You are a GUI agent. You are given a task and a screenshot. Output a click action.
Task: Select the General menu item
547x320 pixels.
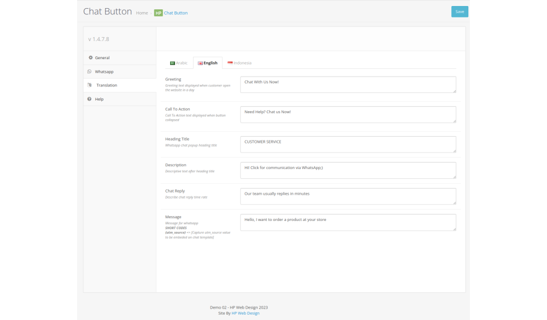(x=102, y=57)
